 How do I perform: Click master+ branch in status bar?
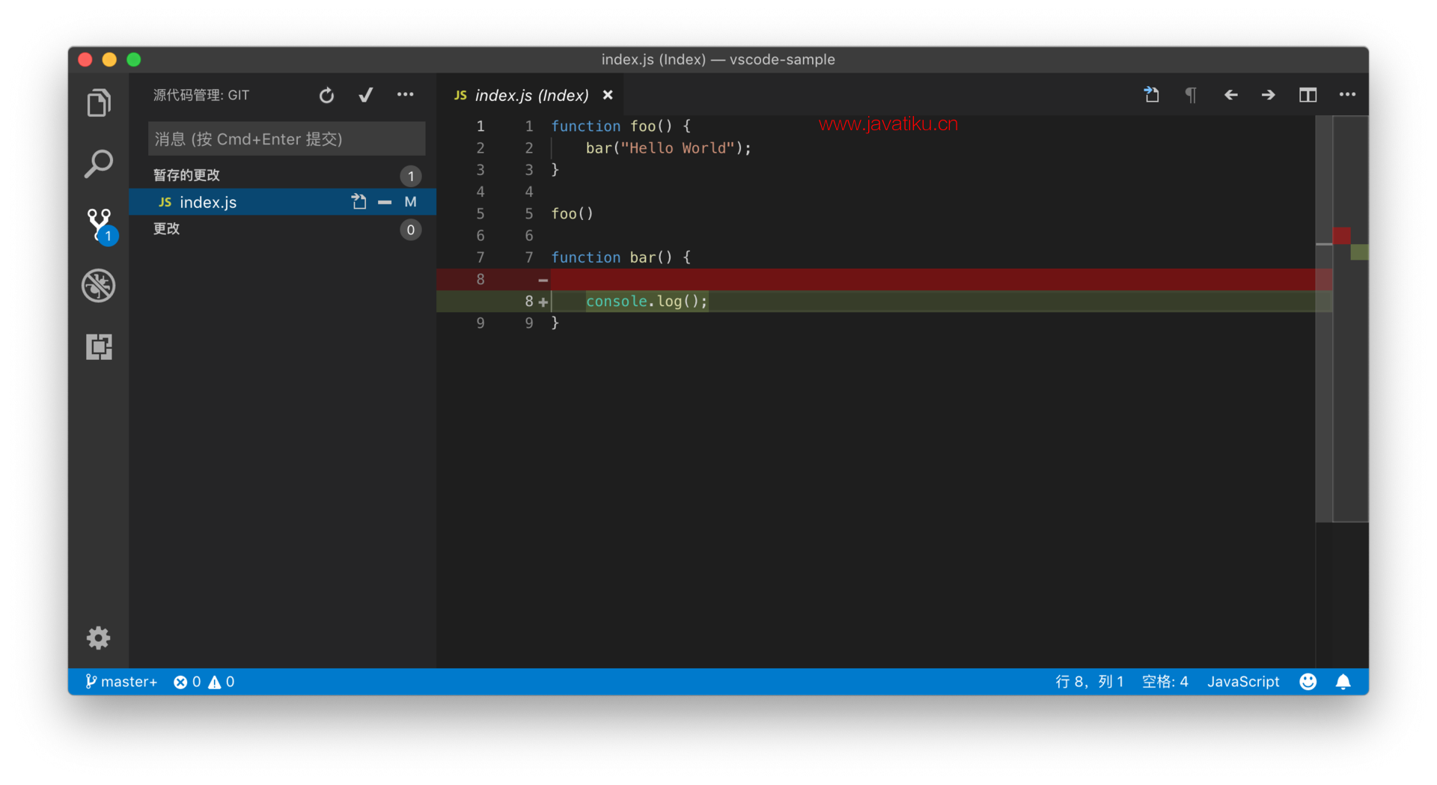pyautogui.click(x=121, y=682)
